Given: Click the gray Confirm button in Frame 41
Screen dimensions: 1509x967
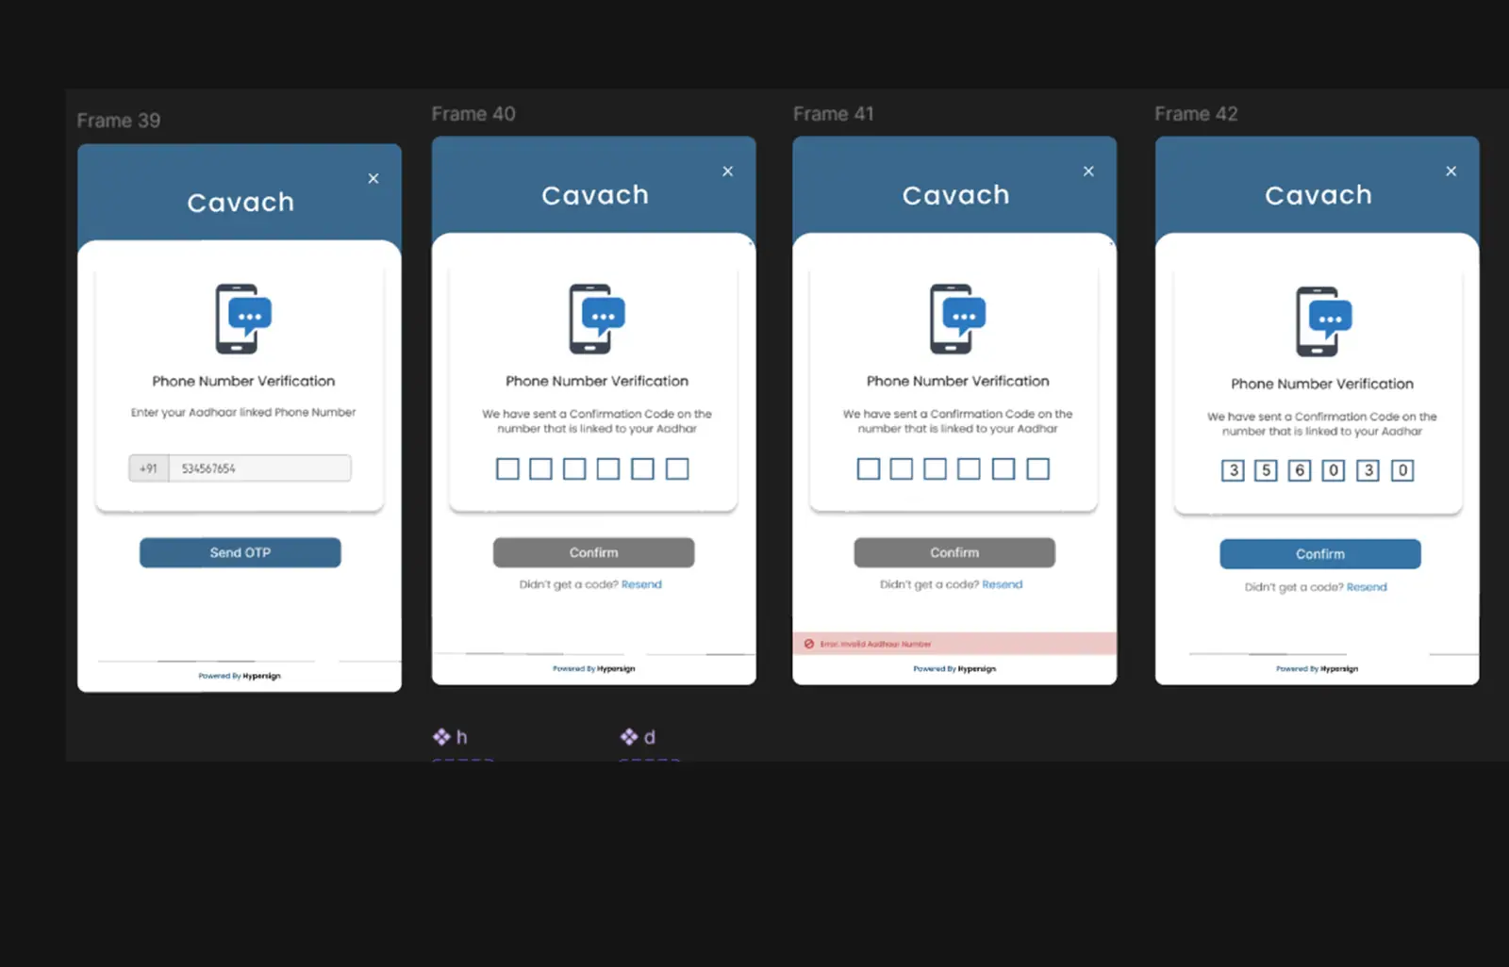Looking at the screenshot, I should (954, 552).
